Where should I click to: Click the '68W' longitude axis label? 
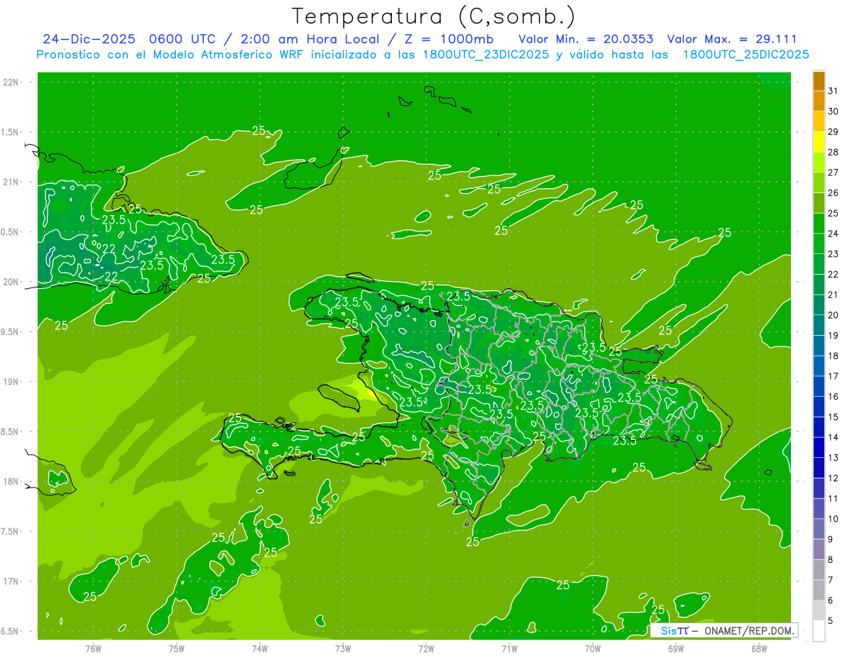pyautogui.click(x=759, y=648)
